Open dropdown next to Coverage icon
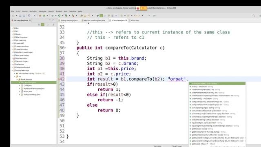The width and height of the screenshot is (261, 147). [70, 16]
